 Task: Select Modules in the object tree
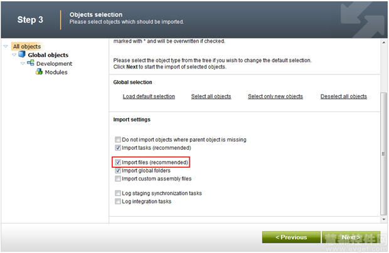click(x=56, y=72)
